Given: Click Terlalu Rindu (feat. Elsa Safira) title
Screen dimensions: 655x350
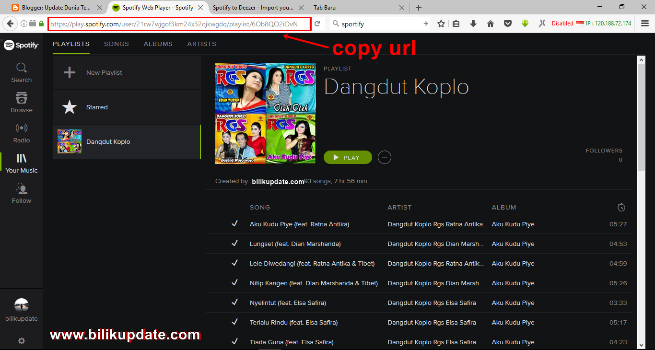Looking at the screenshot, I should (293, 322).
